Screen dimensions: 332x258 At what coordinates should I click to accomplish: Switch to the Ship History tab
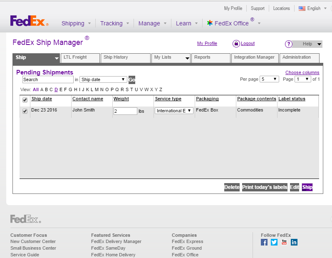coord(126,58)
